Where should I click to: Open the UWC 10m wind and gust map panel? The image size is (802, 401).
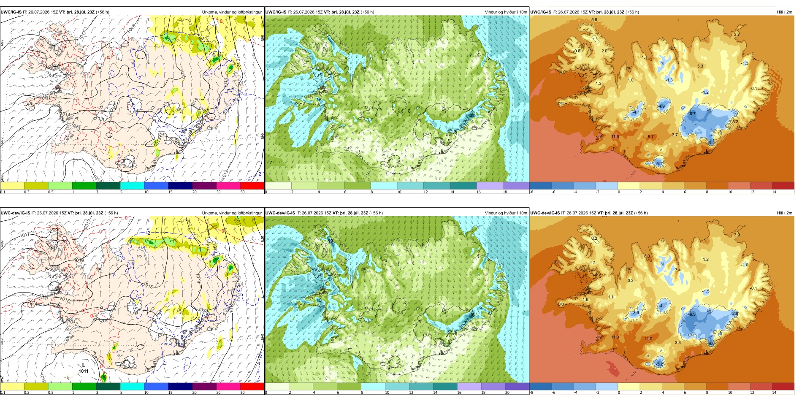coord(397,99)
